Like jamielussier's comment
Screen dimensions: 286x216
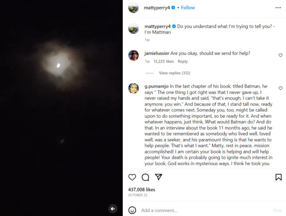click(x=281, y=55)
